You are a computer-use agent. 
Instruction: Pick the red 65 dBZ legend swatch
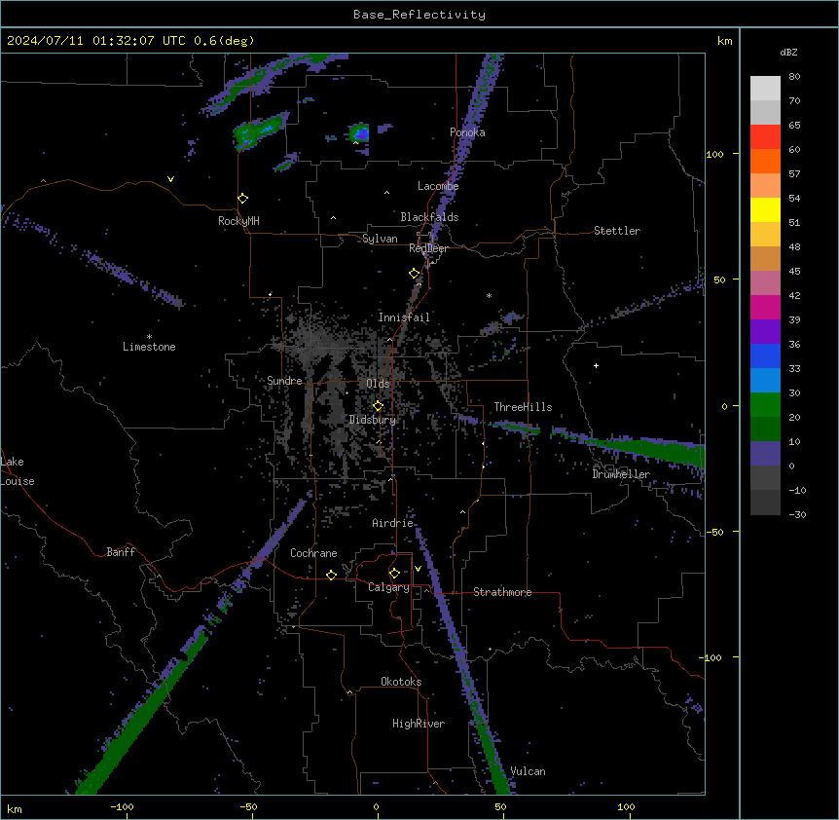[x=765, y=136]
